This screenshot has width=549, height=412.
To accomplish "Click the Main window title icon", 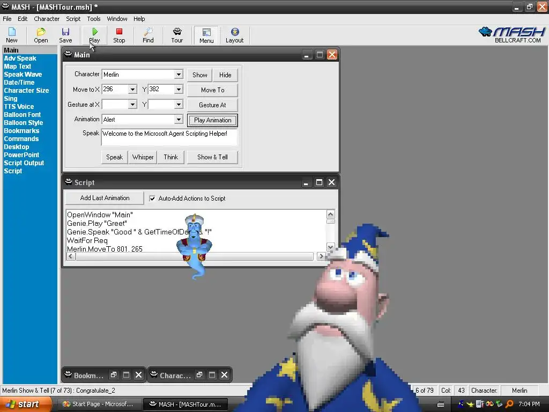I will pos(68,54).
